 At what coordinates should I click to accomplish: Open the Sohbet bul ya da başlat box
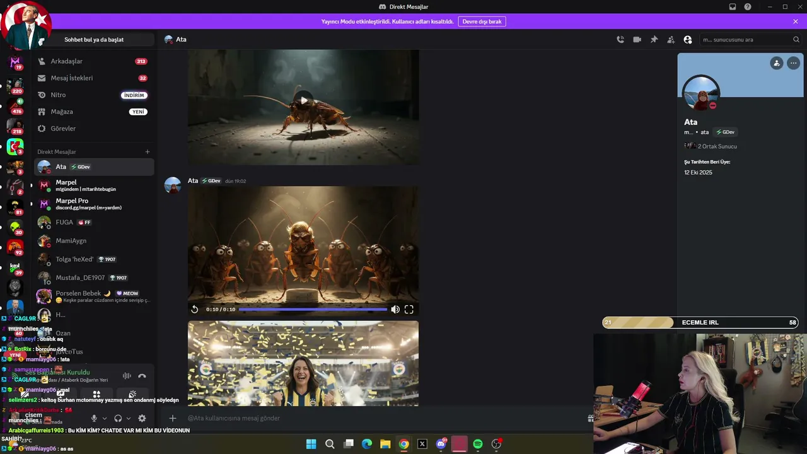94,40
